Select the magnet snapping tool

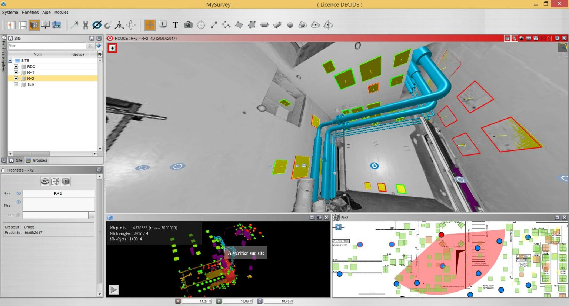[107, 25]
